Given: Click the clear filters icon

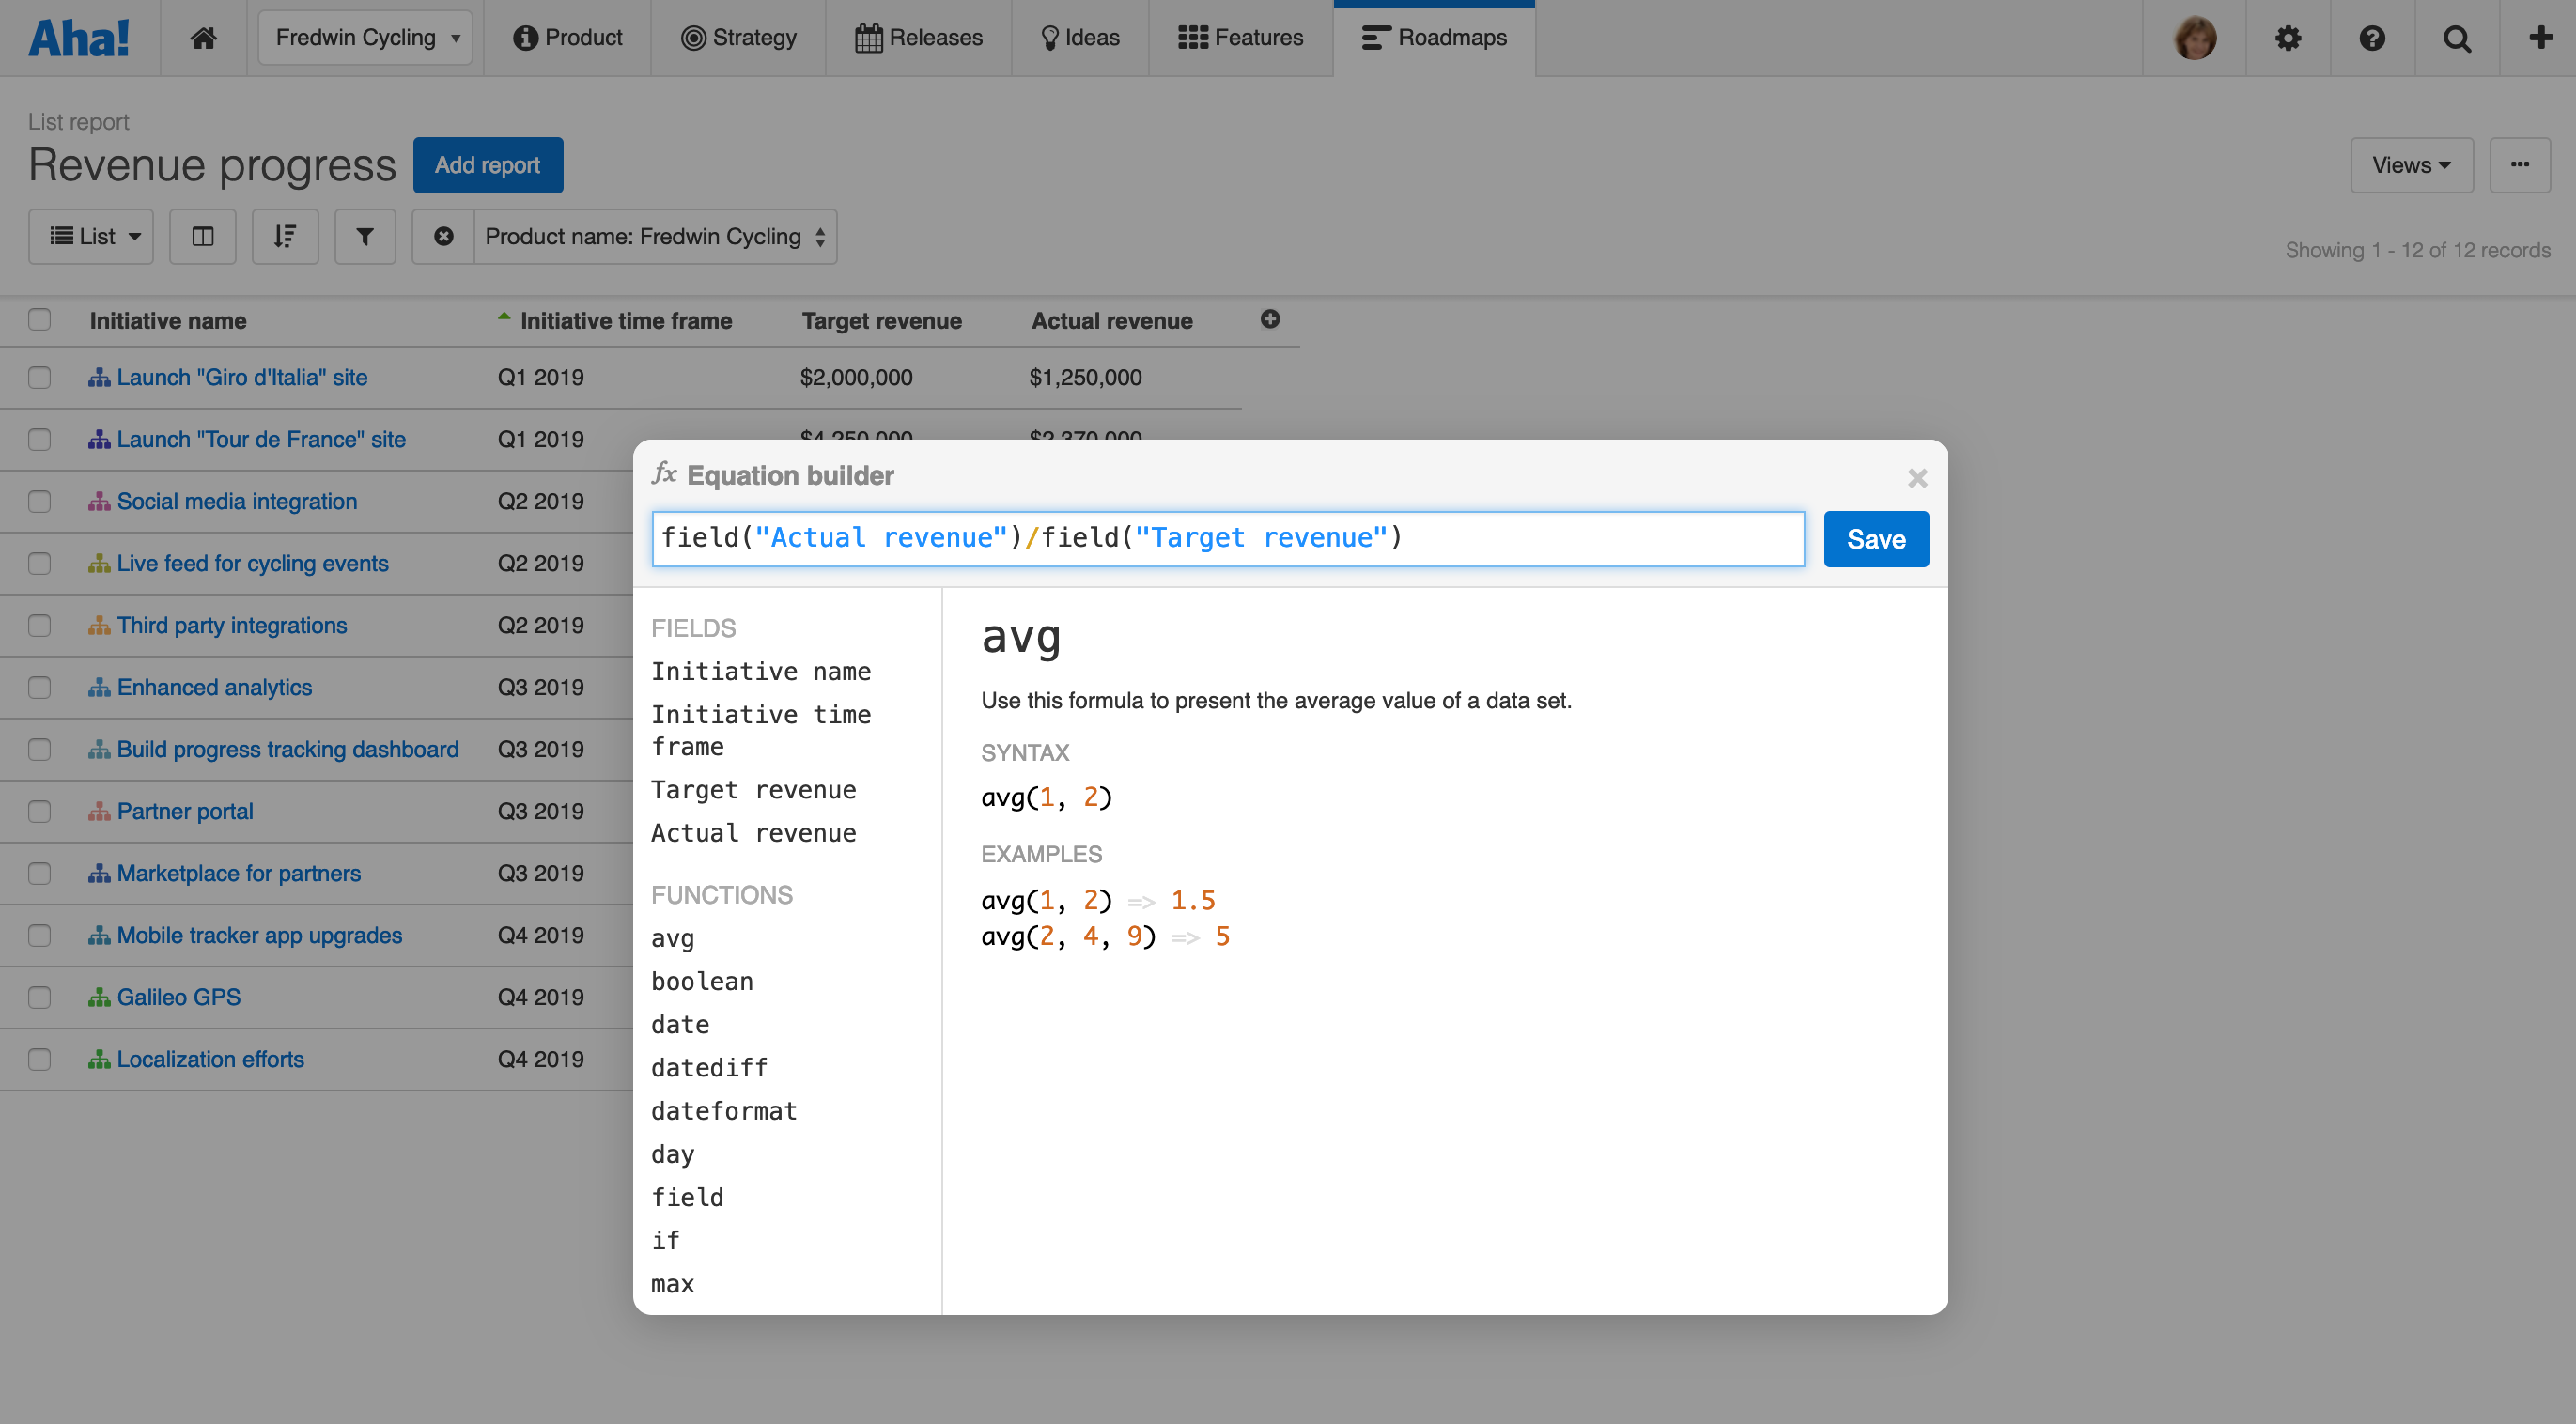Looking at the screenshot, I should (443, 236).
